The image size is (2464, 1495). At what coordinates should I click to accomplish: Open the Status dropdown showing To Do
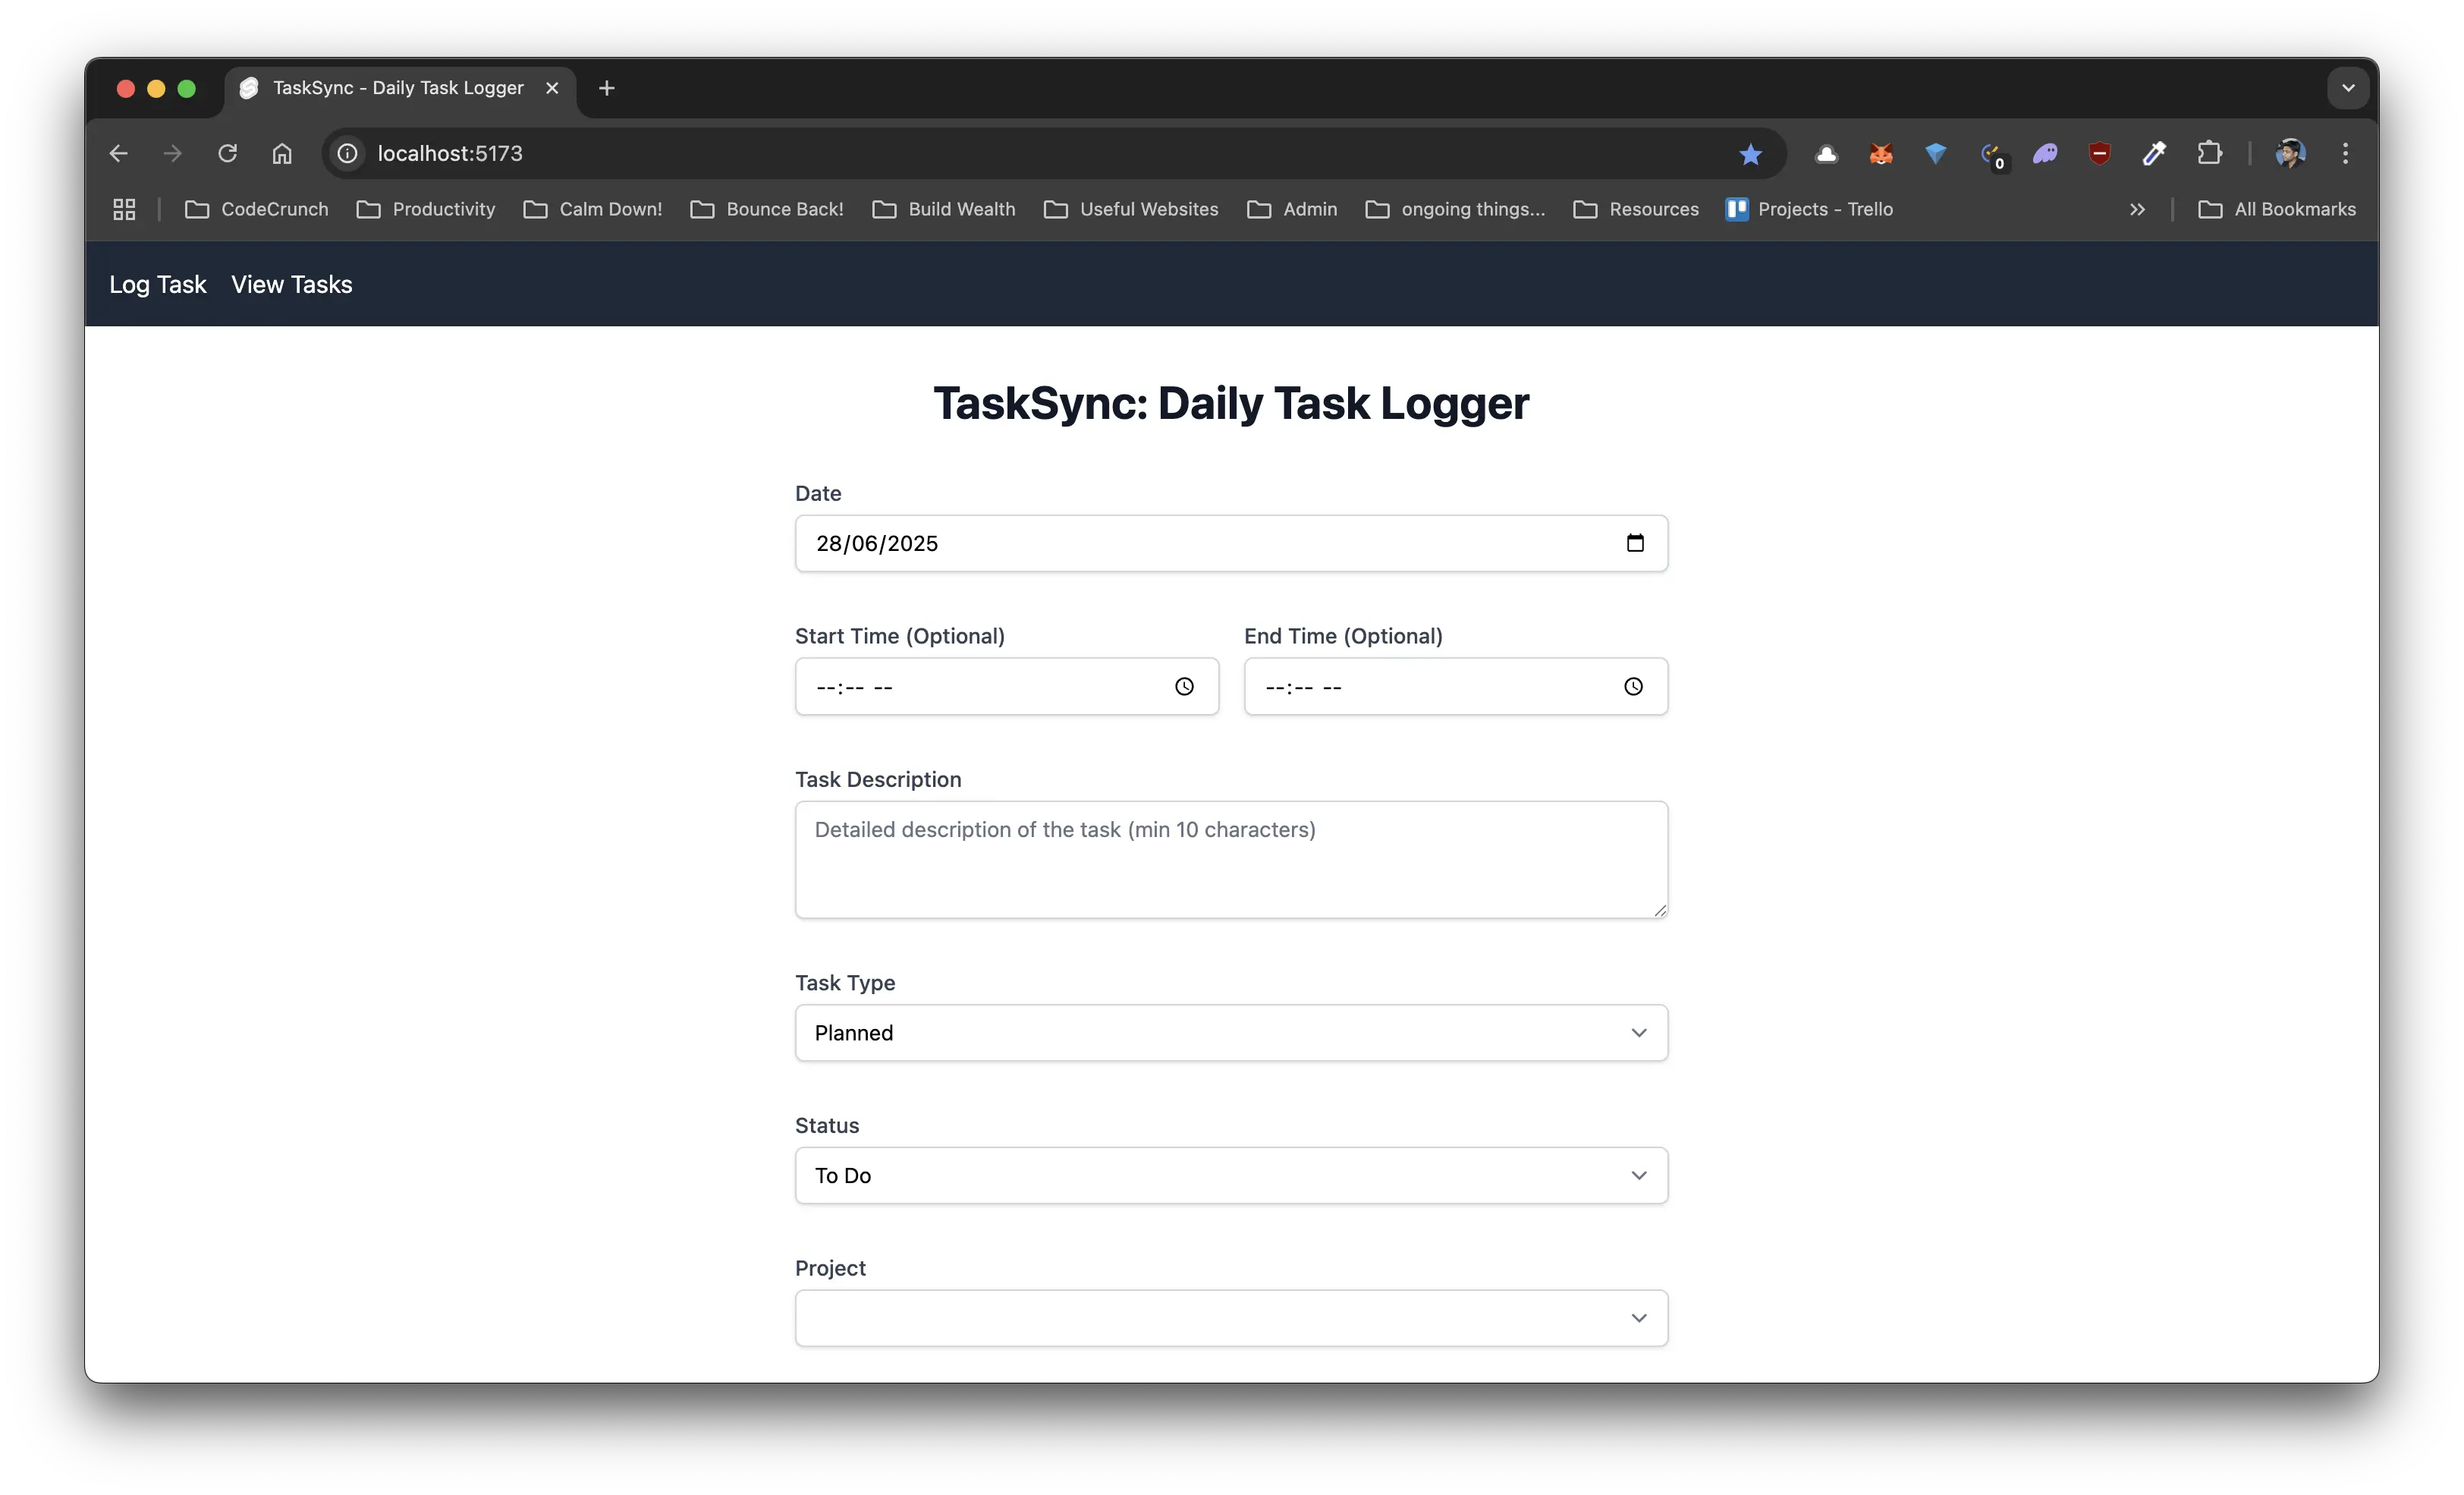pos(1231,1175)
